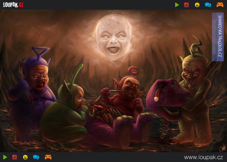This screenshot has height=162, width=227.
Task: Open orange gamepad icon in top bar
Action: 220,5
